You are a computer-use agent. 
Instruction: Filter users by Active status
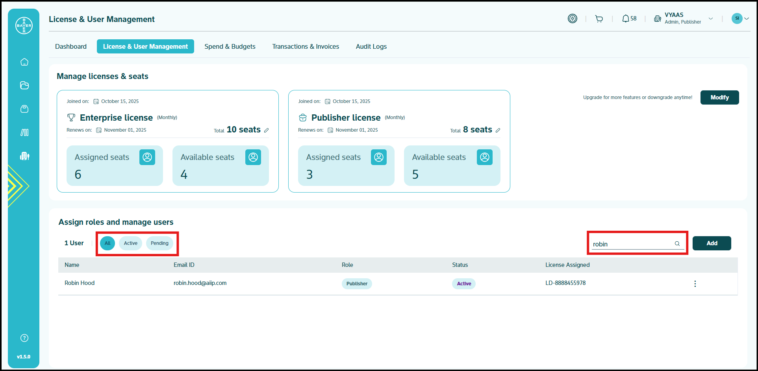(x=131, y=243)
